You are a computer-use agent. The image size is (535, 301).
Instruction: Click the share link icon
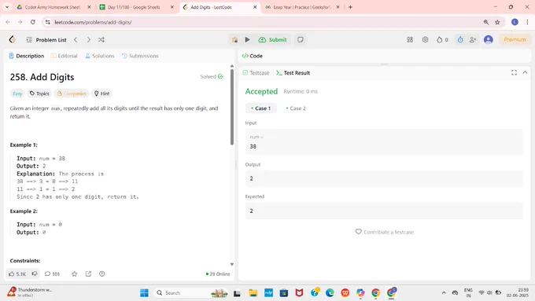click(88, 273)
